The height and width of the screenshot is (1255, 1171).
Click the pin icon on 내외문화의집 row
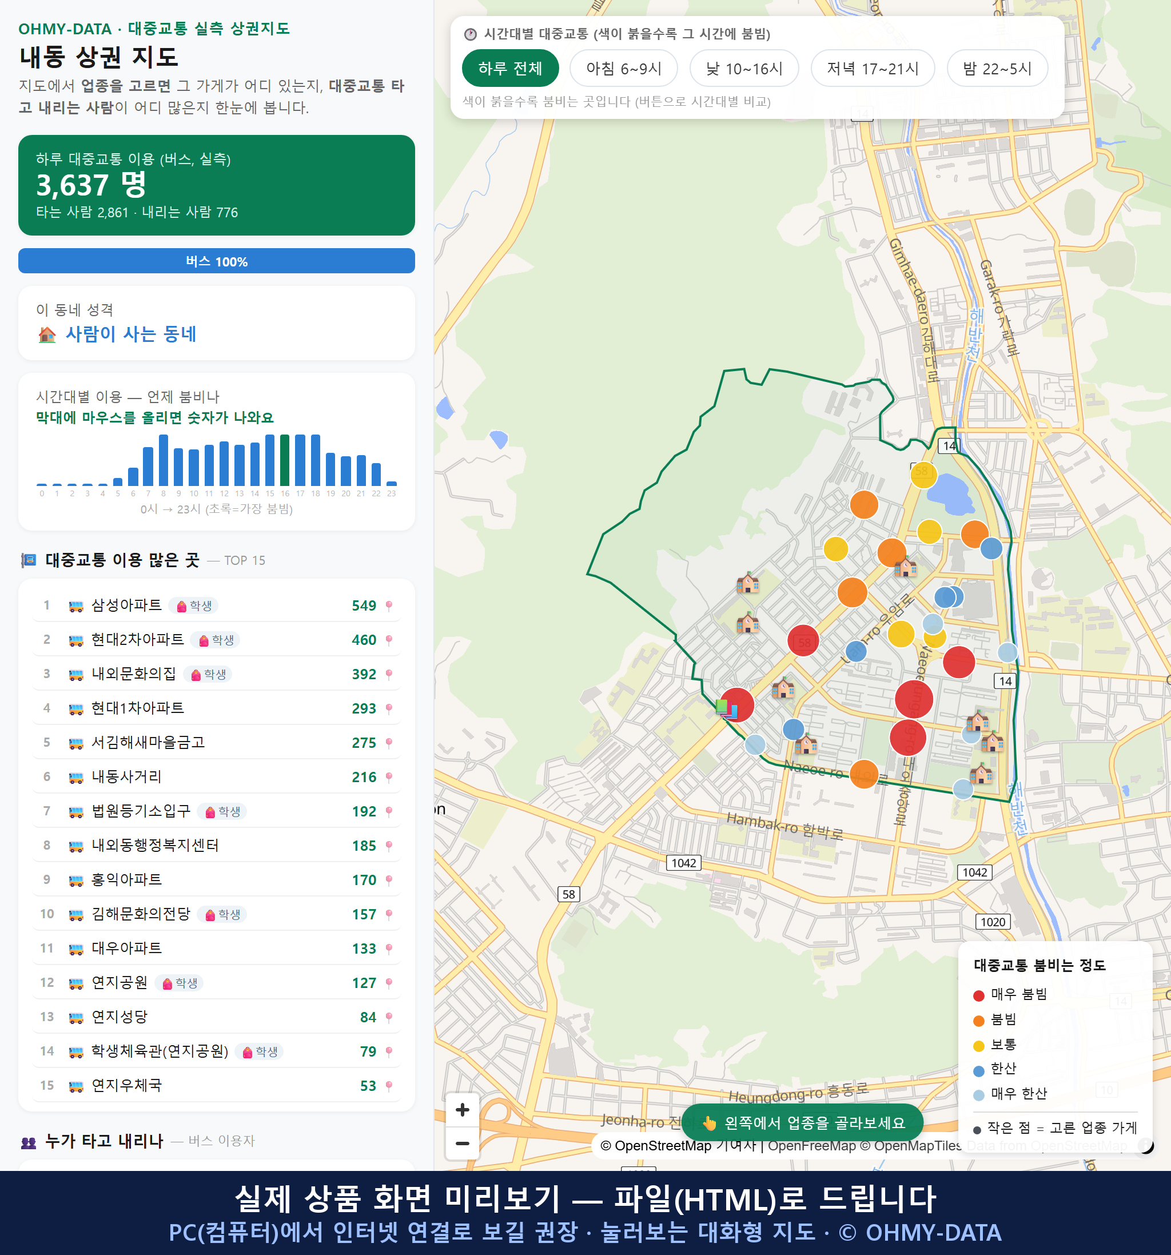coord(389,674)
